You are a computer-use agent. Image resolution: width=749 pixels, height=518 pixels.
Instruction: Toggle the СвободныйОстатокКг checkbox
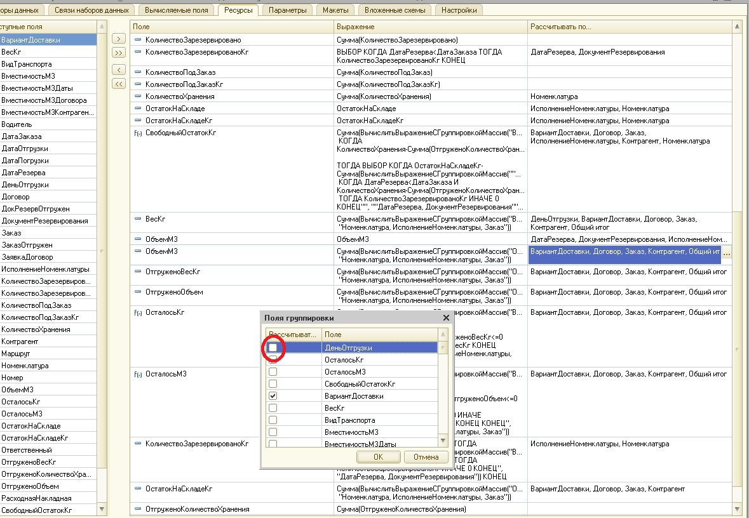[x=273, y=384]
